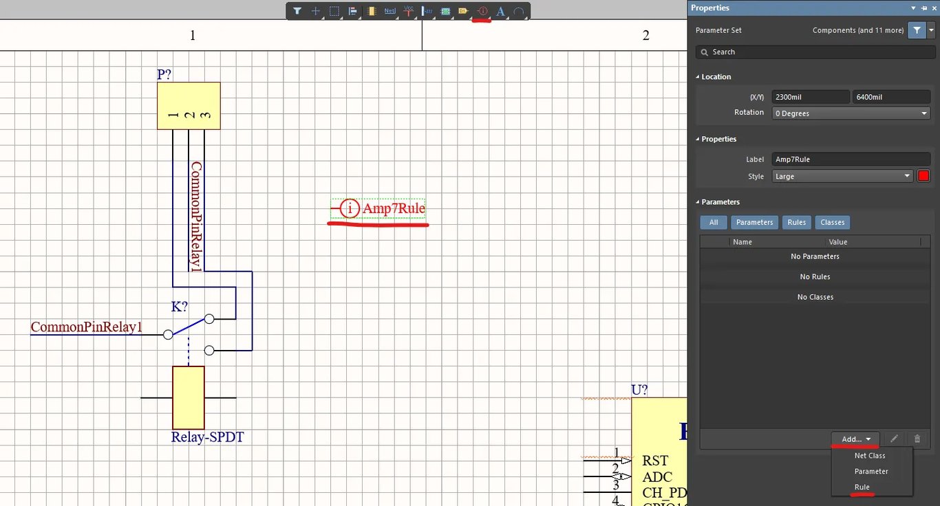Open the Add... dropdown button
Viewport: 940px width, 506px height.
tap(855, 439)
